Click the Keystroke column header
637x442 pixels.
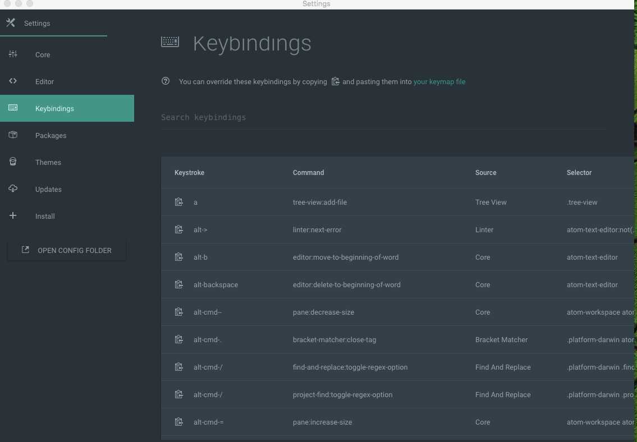tap(189, 173)
